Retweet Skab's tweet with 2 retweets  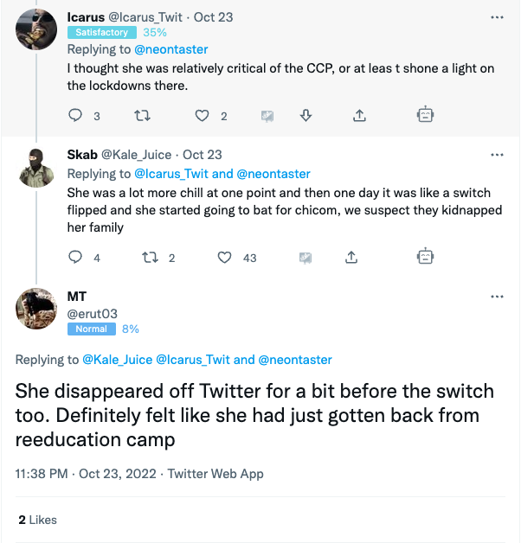[x=150, y=258]
